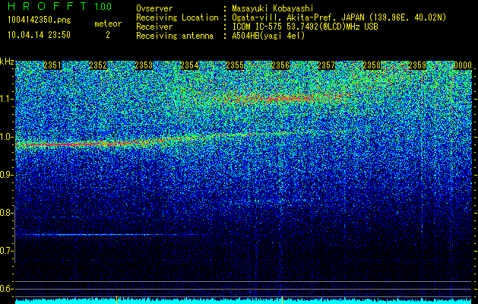Click the 2355 time marker
This screenshot has width=478, height=304.
pos(235,65)
